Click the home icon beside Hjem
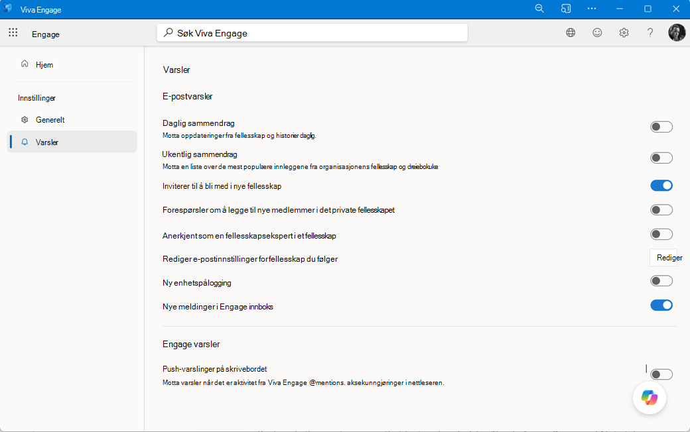Viewport: 690px width, 432px height. point(25,64)
